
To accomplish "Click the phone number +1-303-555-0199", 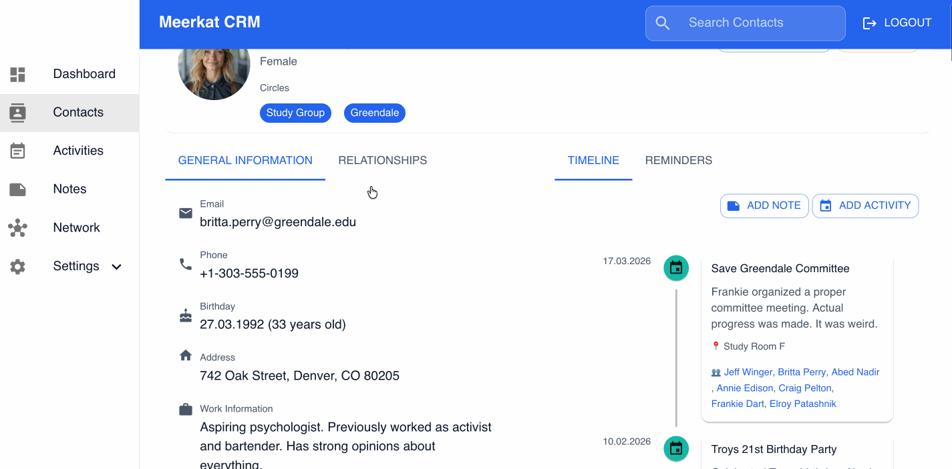I will 249,274.
